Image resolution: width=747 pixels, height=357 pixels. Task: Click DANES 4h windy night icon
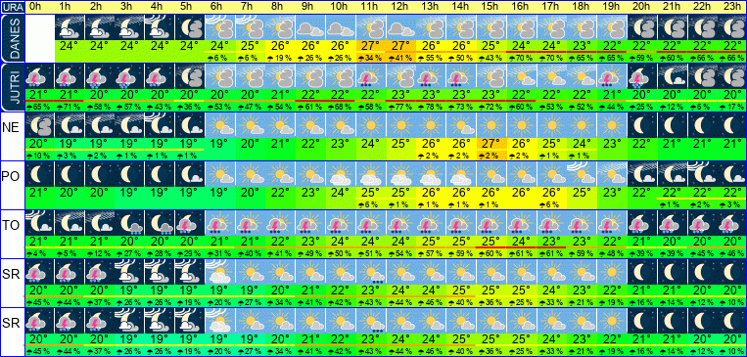(160, 27)
